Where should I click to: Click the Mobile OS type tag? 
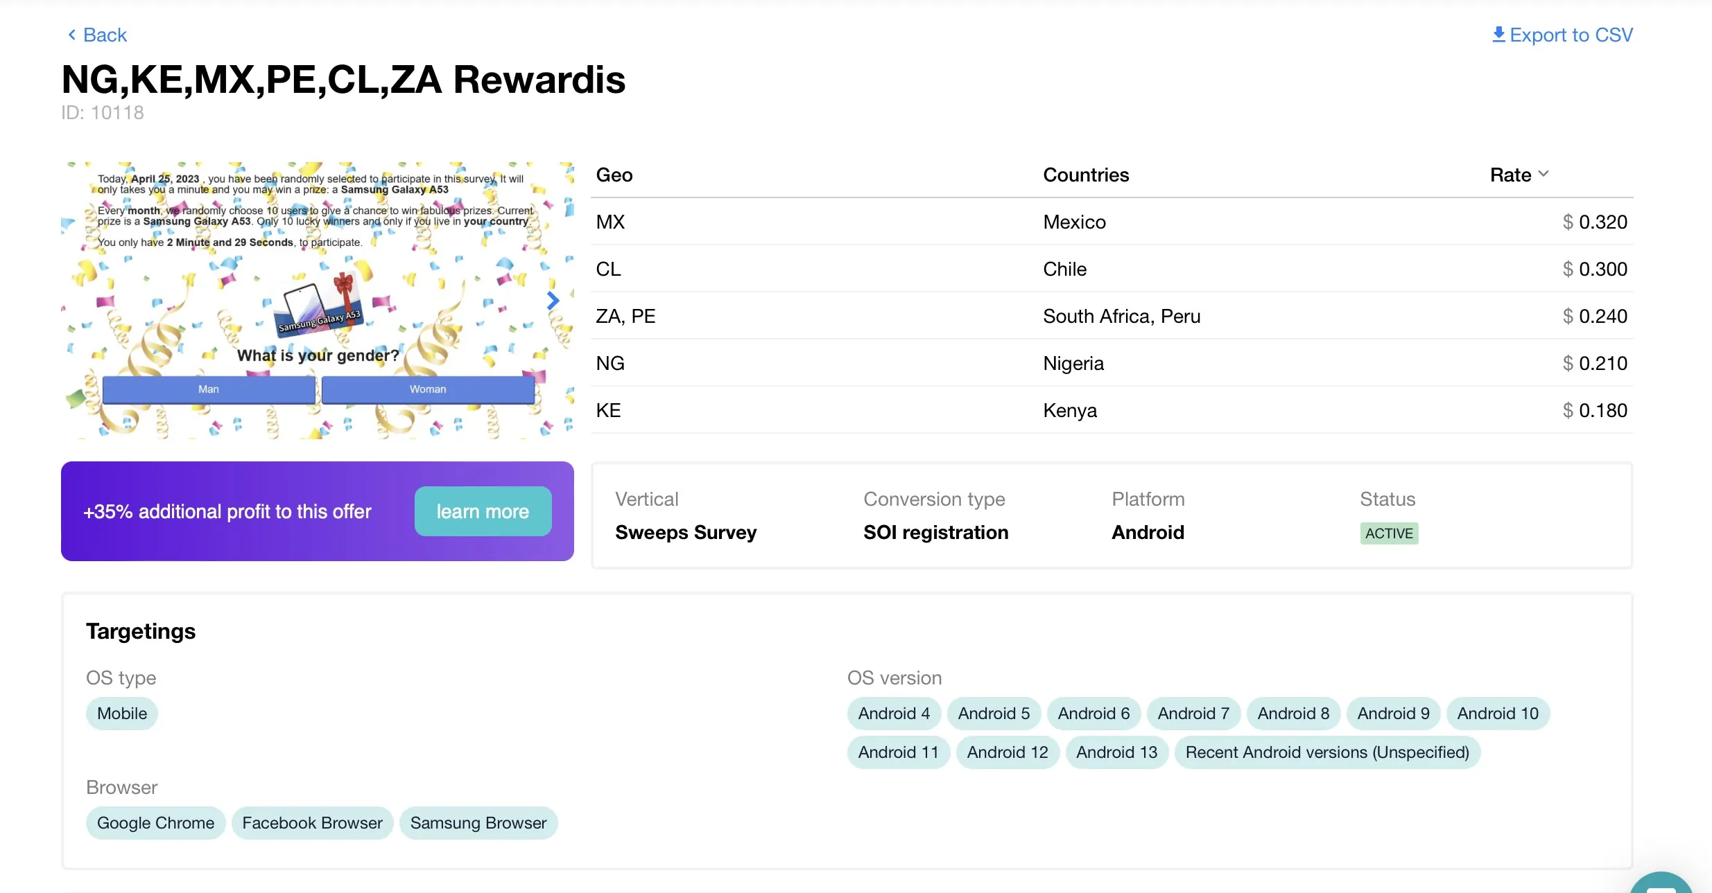[122, 713]
